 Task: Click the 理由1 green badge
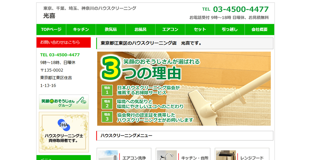coord(107,90)
